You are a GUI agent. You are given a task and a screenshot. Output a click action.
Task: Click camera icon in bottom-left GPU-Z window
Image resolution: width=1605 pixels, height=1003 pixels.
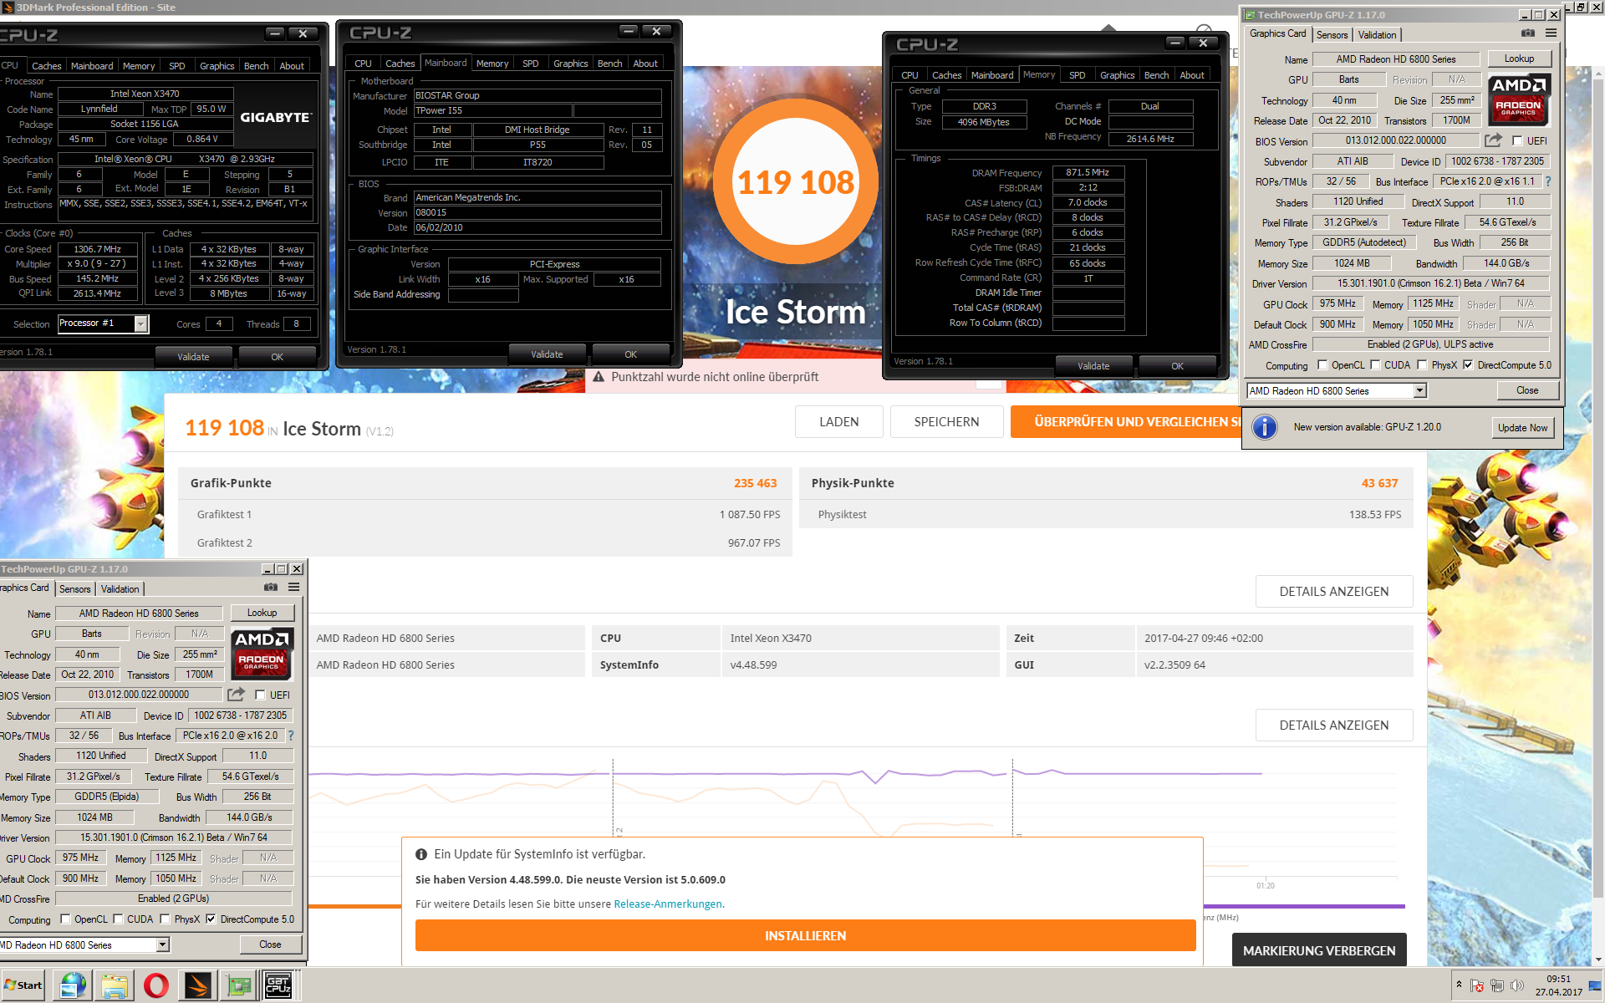click(271, 588)
